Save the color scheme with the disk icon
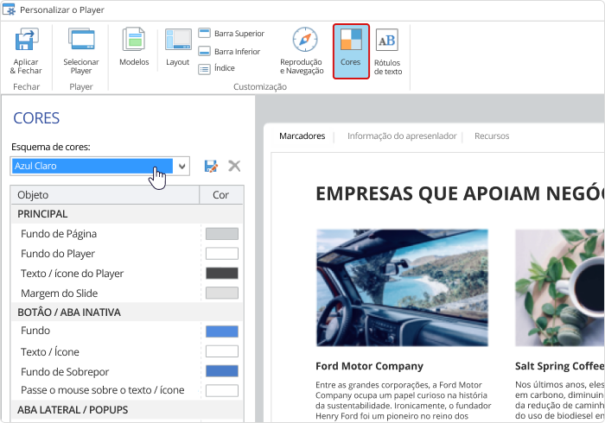The width and height of the screenshot is (605, 423). click(211, 166)
